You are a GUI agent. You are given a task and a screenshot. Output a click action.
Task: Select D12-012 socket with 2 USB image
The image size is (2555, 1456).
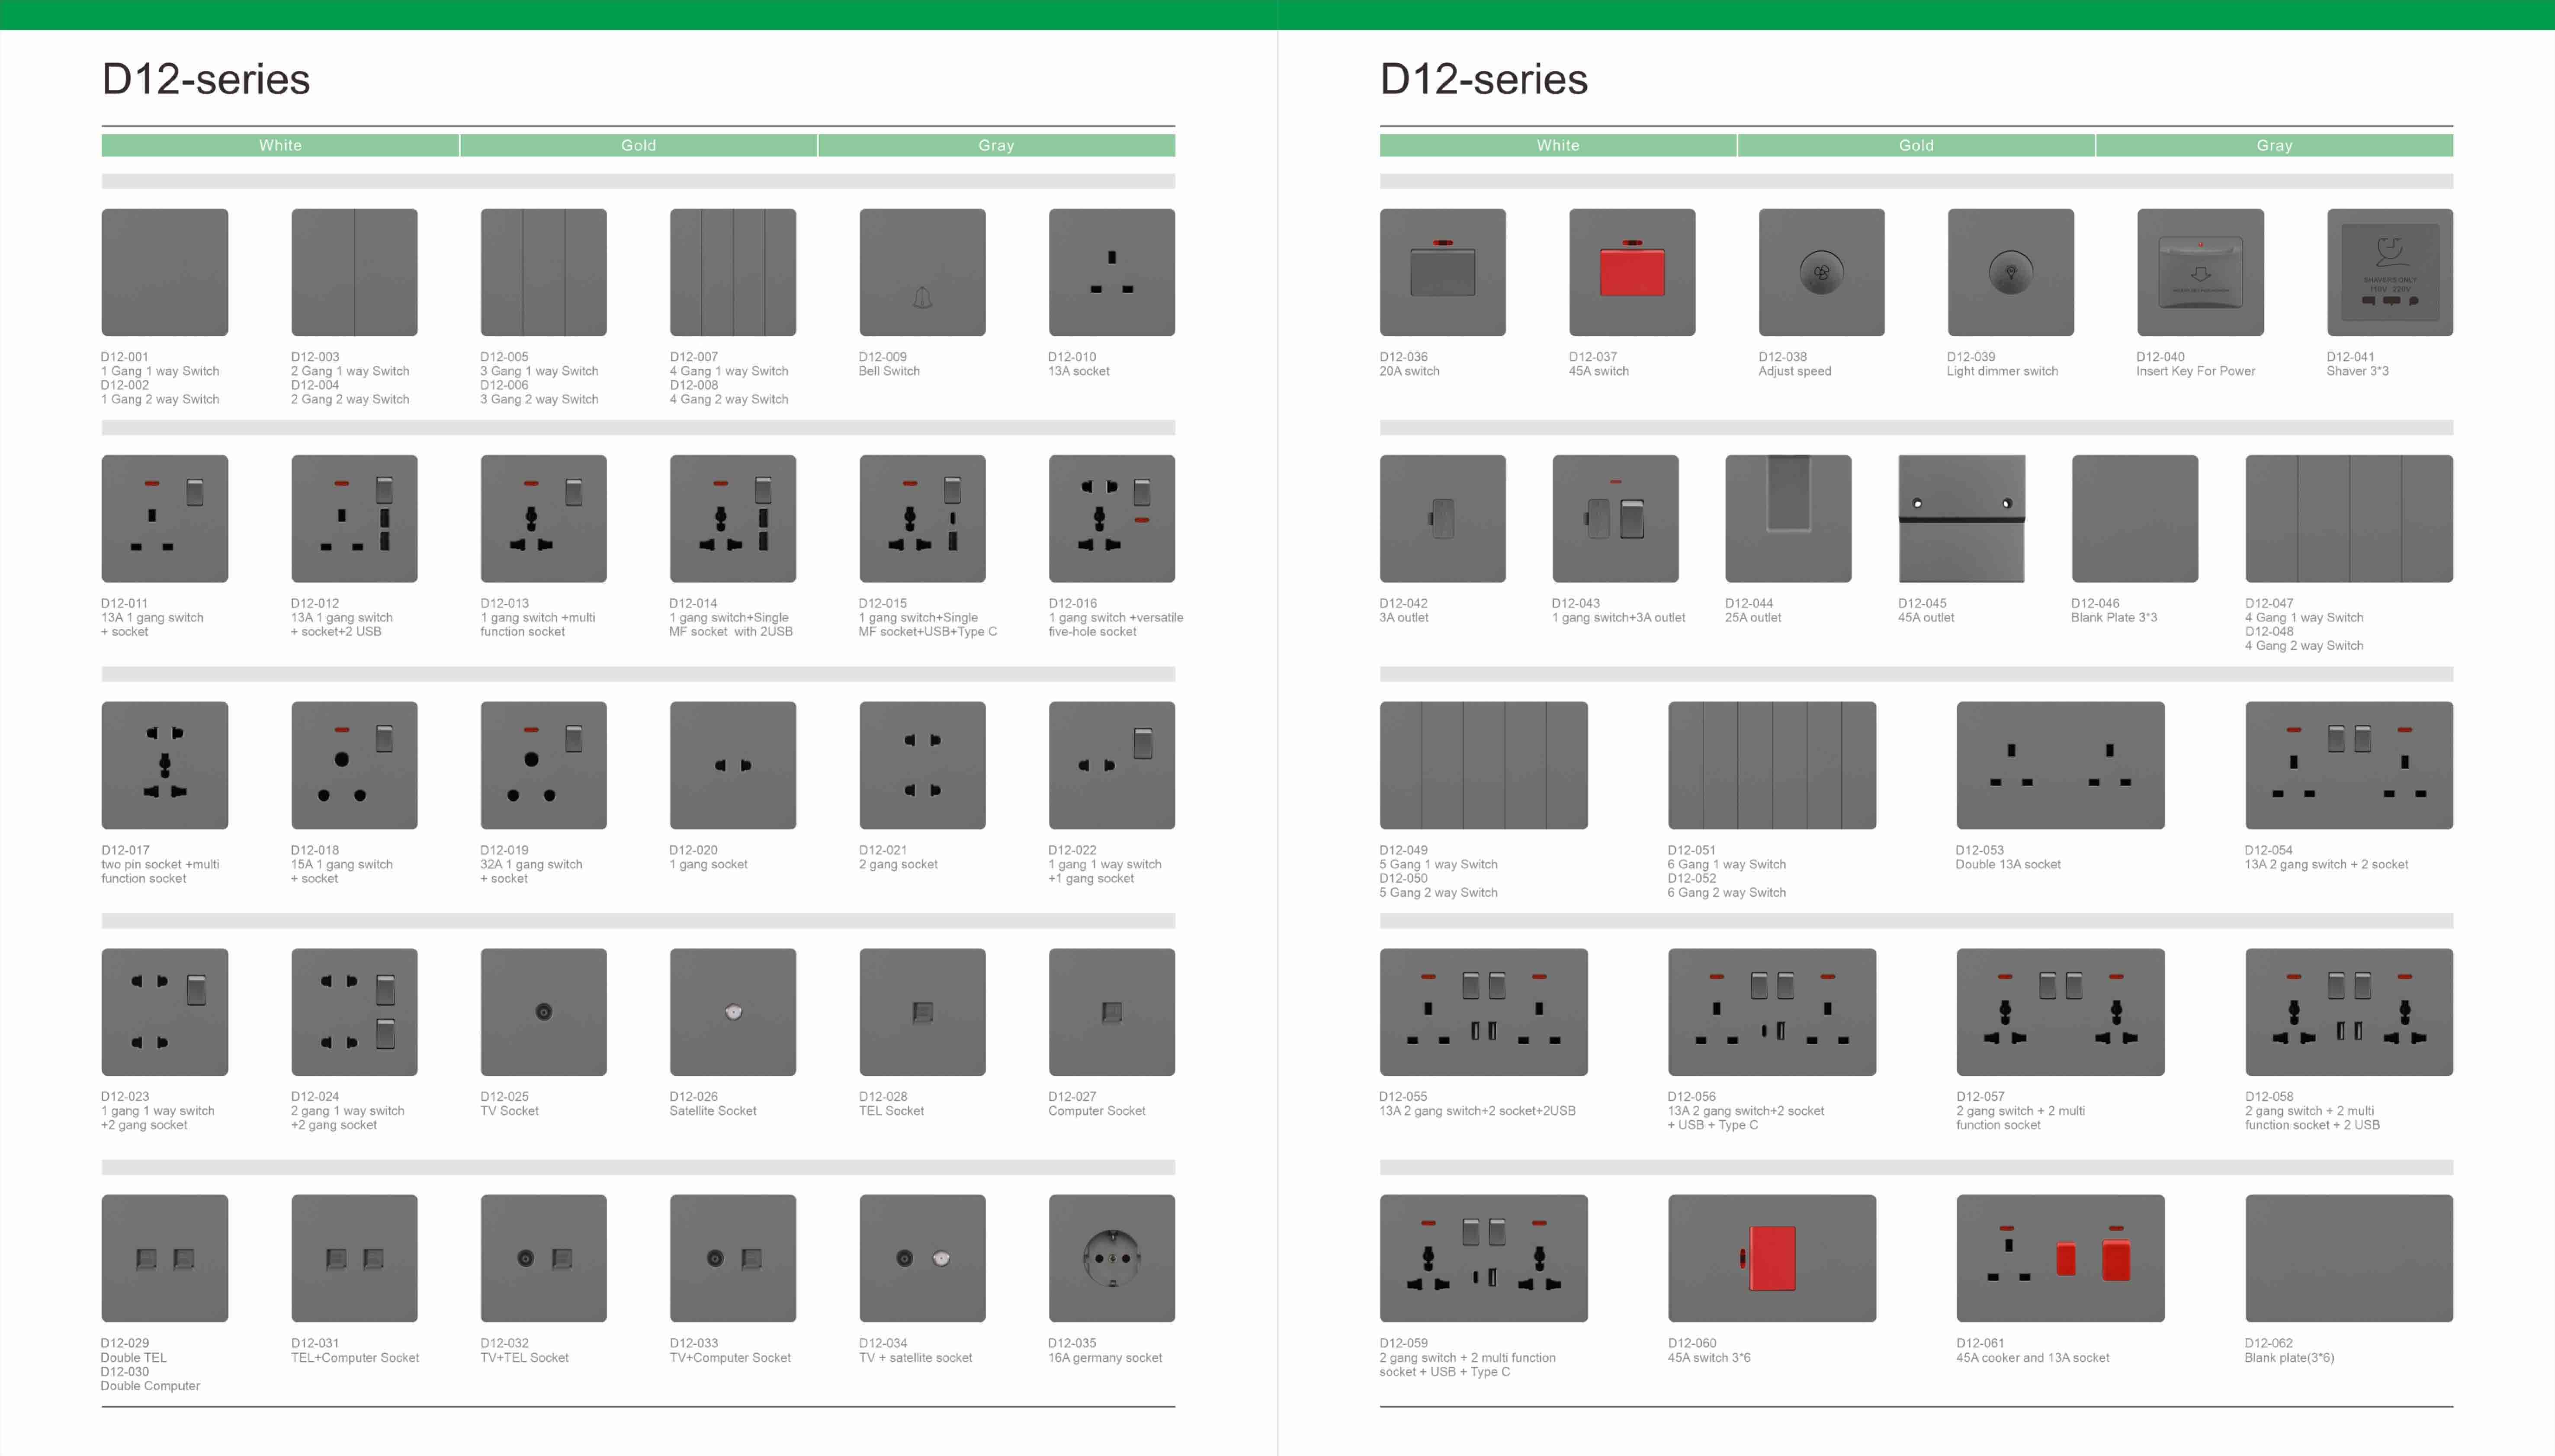pyautogui.click(x=354, y=519)
